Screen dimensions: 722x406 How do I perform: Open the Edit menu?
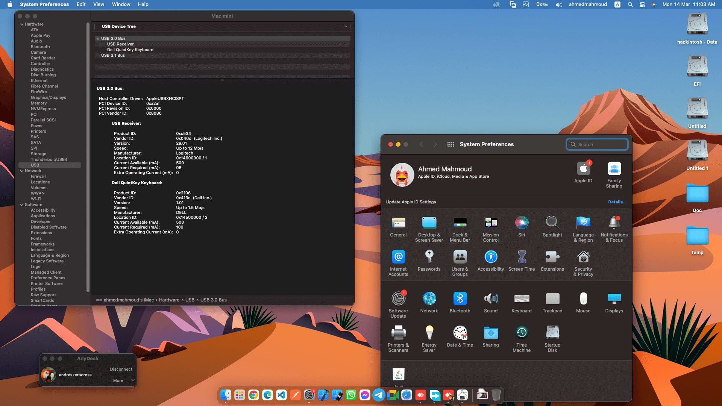(x=81, y=5)
